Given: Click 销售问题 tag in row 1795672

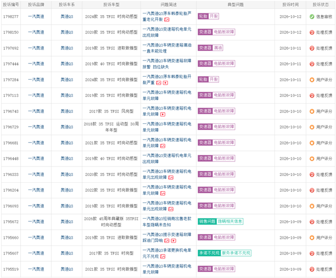Looking at the screenshot, I should [207, 221].
